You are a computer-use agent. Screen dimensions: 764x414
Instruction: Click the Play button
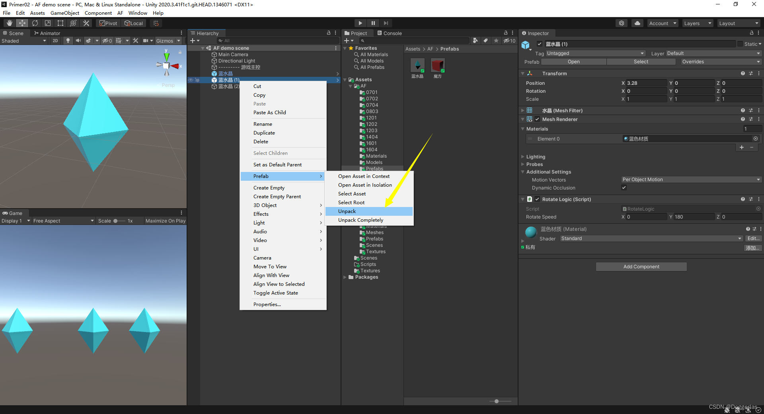pos(360,23)
